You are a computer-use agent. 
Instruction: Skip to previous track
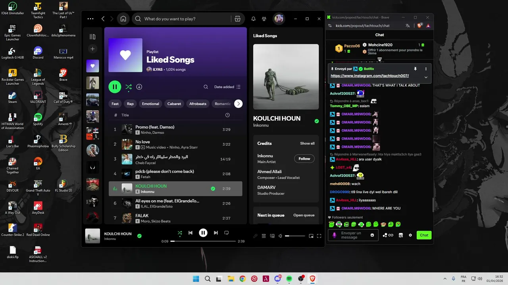pyautogui.click(x=190, y=233)
